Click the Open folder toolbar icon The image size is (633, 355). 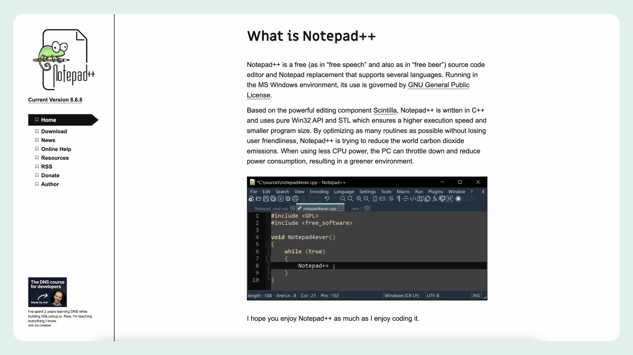[258, 199]
